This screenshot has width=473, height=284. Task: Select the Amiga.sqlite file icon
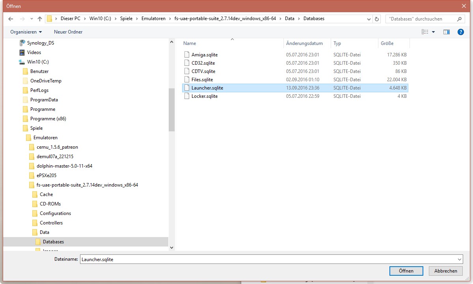tap(187, 55)
